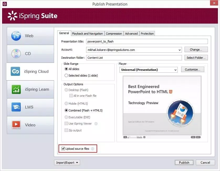The image size is (220, 171).
Task: Open the Import/Export dropdown menu
Action: 67,163
